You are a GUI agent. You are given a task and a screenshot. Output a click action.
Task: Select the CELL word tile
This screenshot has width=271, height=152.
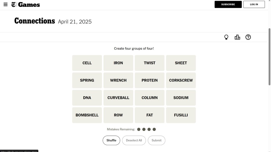pos(87,63)
